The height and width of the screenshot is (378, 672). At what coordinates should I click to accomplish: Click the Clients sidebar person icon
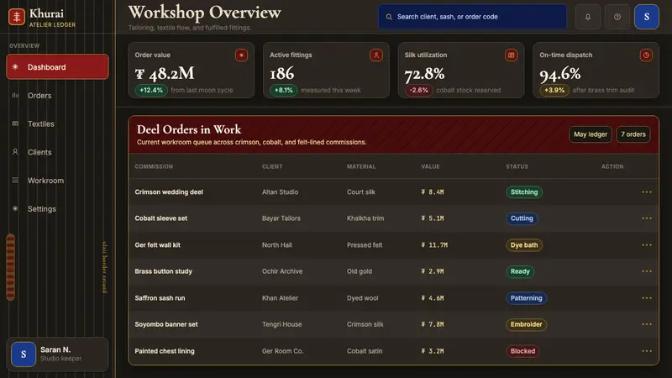click(15, 152)
